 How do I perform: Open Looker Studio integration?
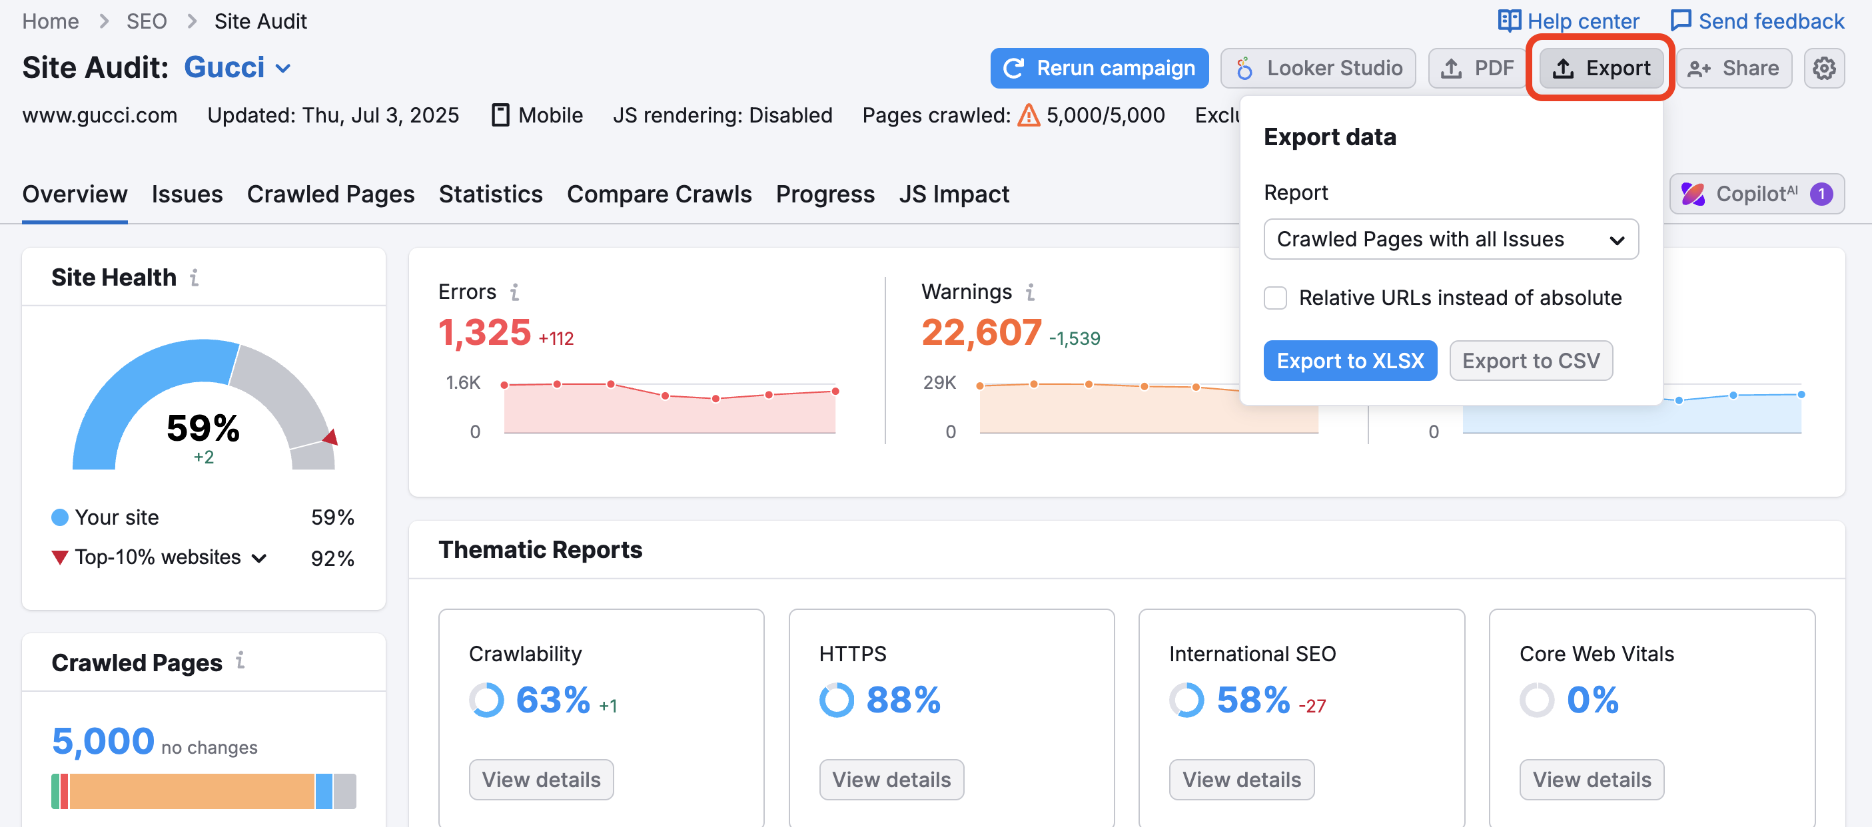point(1318,67)
